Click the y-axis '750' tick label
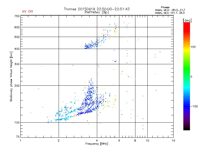204x153 pixels. tap(17, 16)
